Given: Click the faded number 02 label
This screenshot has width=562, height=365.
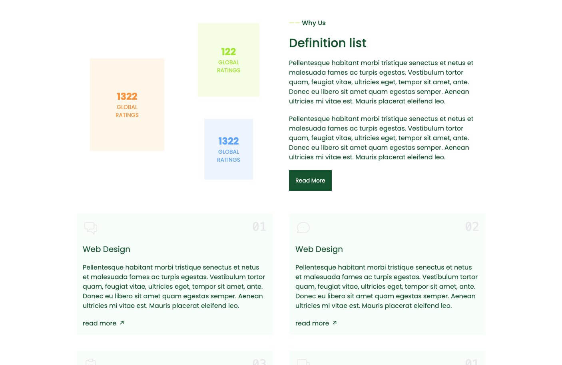Looking at the screenshot, I should pos(472,227).
